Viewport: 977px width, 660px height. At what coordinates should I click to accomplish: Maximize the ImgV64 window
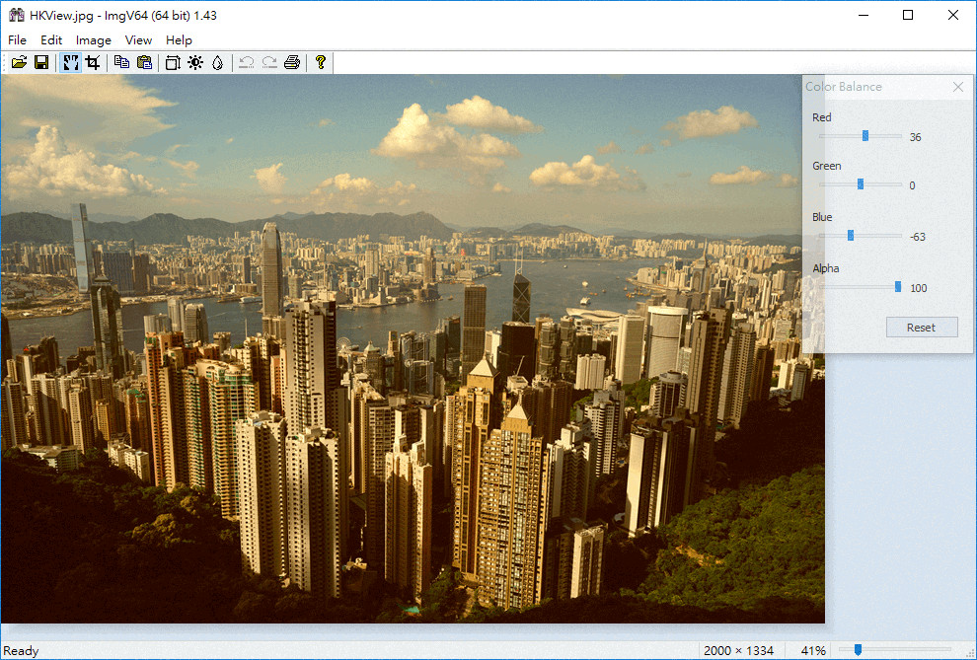point(908,15)
